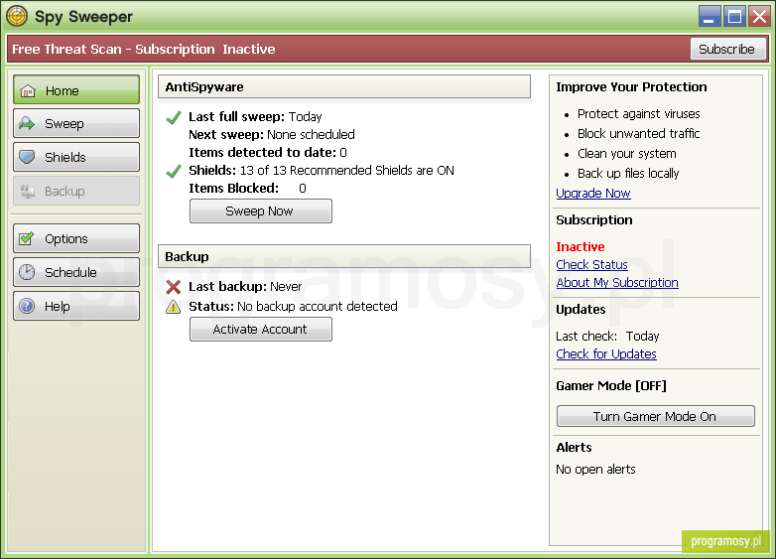Click the Shields blue shield icon
The width and height of the screenshot is (776, 559).
pyautogui.click(x=27, y=157)
